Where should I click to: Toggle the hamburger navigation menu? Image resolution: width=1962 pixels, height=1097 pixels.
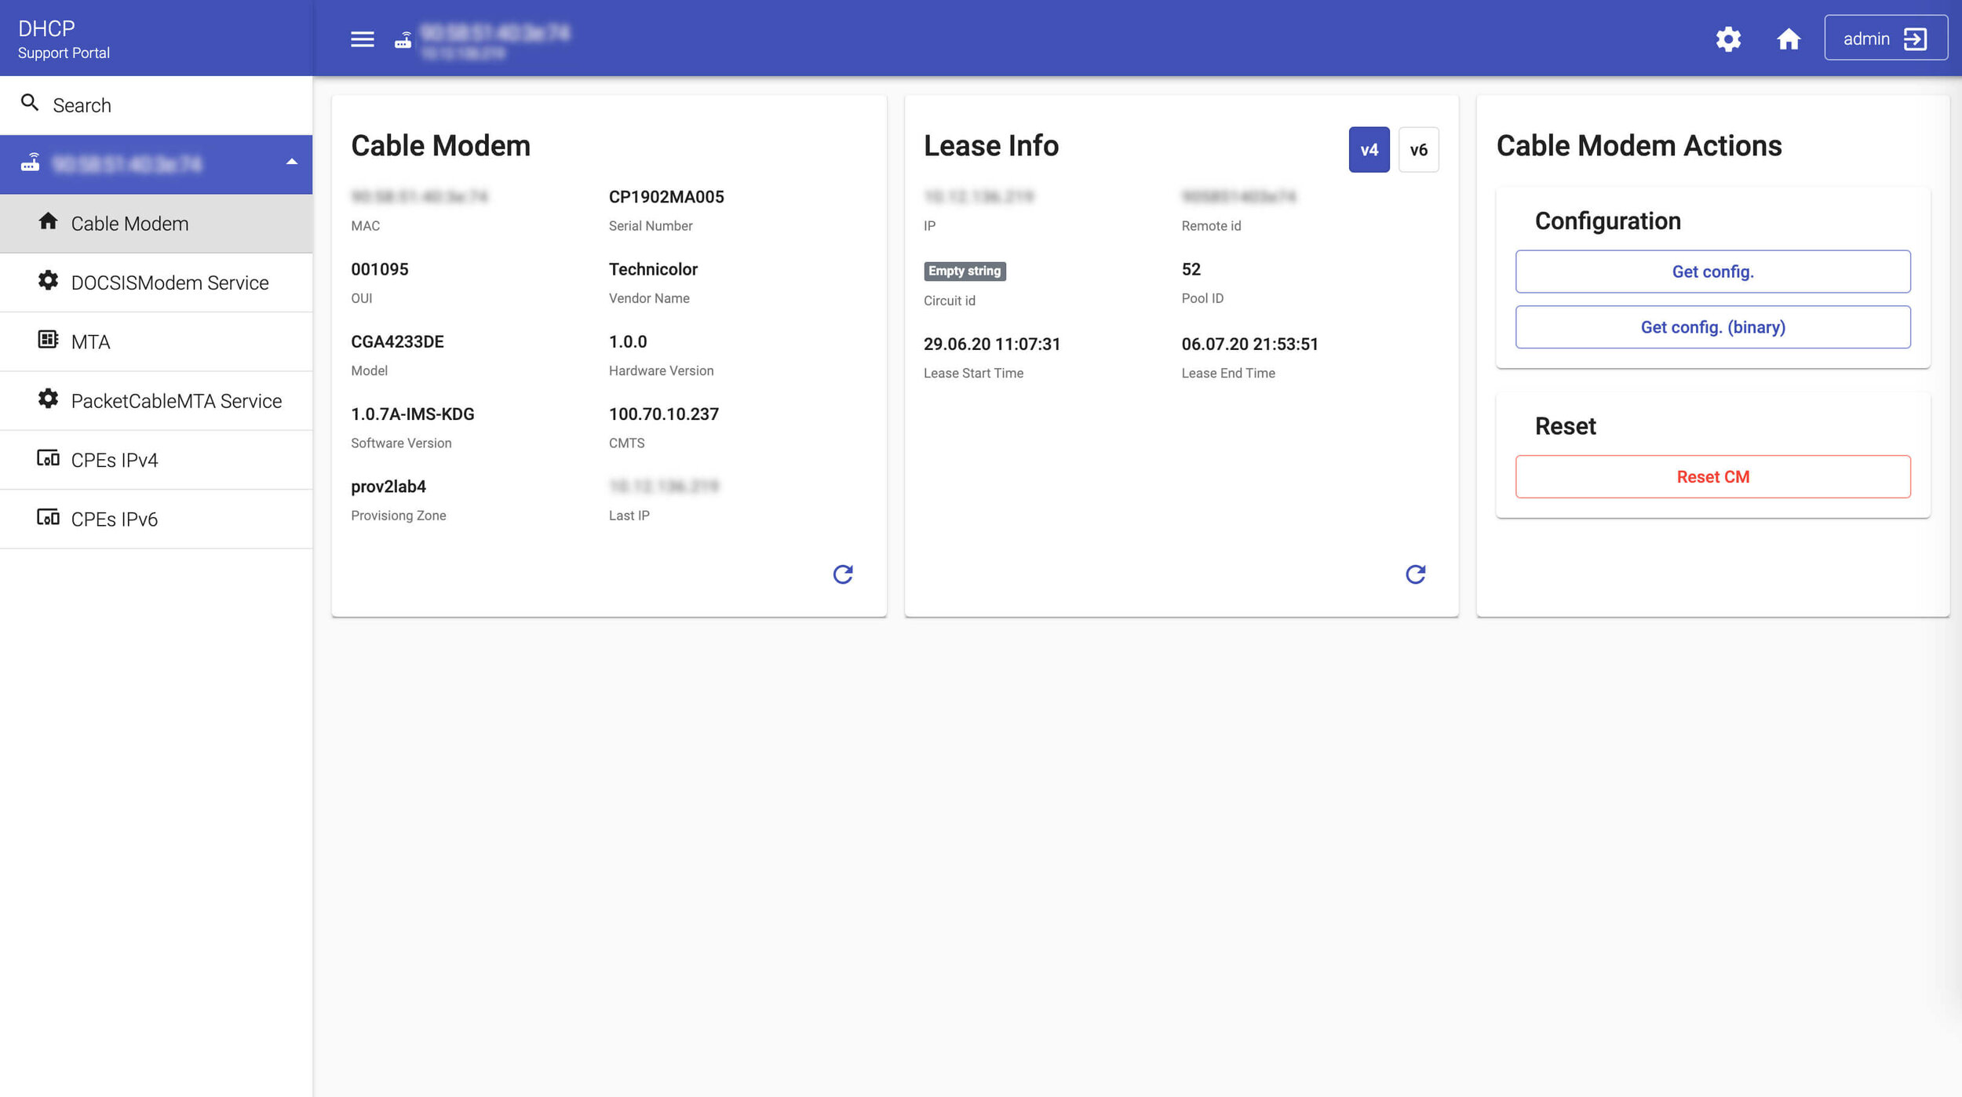click(x=362, y=39)
